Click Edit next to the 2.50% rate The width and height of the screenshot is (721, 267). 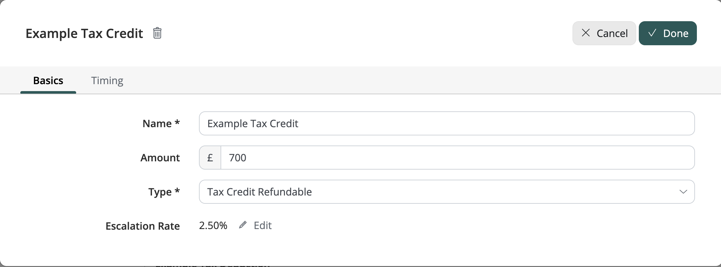click(x=262, y=225)
